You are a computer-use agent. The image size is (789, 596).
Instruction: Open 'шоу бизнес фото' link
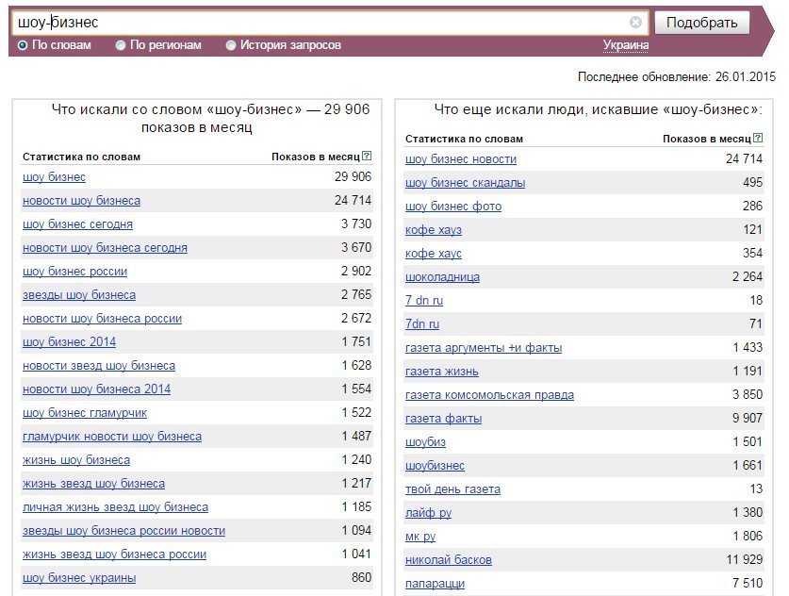[453, 207]
